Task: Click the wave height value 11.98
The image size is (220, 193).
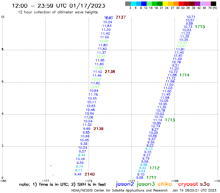Action: [170, 81]
